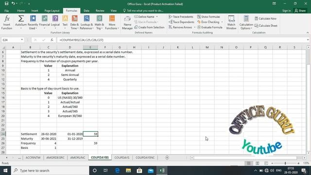
Task: Open the COUPDAYSNC sheet tab
Action: point(145,157)
